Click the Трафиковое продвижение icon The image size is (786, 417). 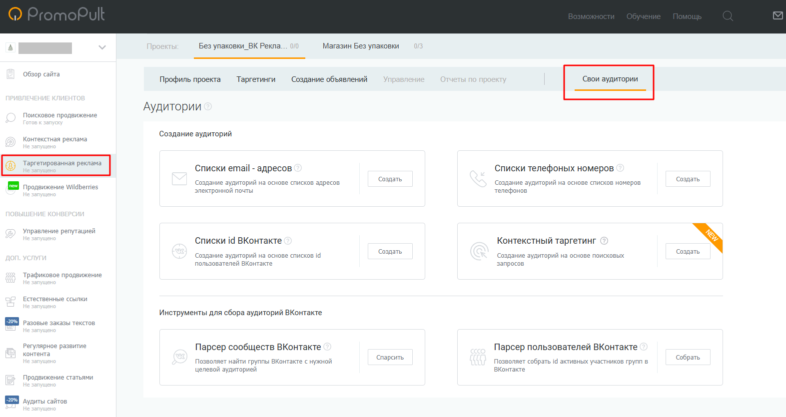point(10,278)
